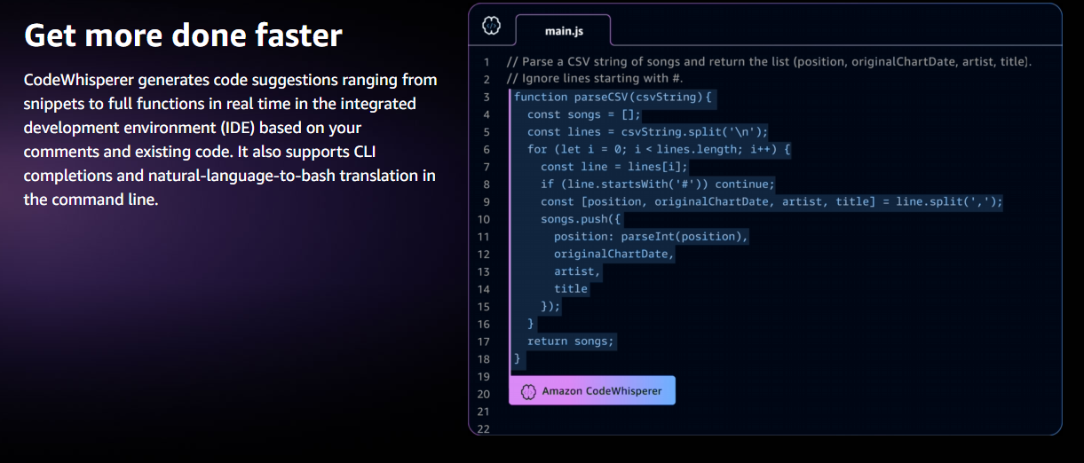Click the line "position: parseInt(position),"
This screenshot has height=463, width=1084.
(x=652, y=237)
